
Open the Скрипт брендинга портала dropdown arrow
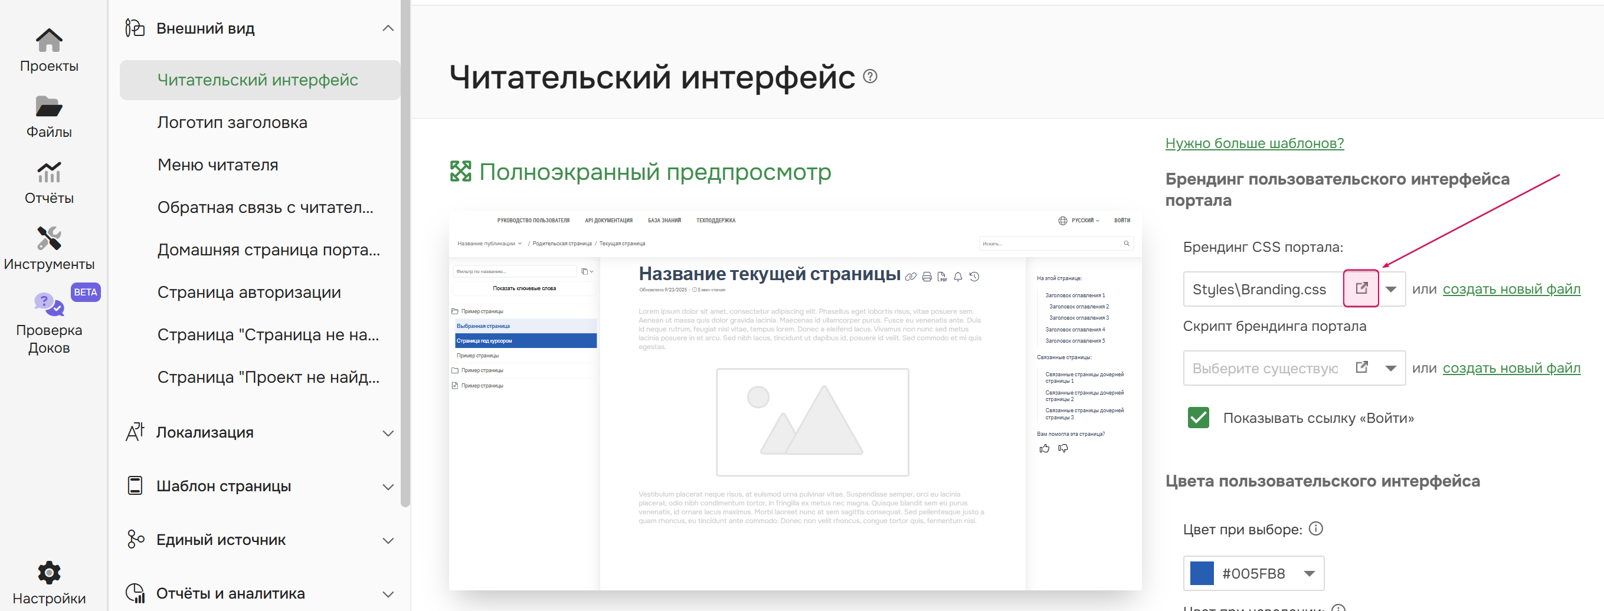(x=1390, y=367)
